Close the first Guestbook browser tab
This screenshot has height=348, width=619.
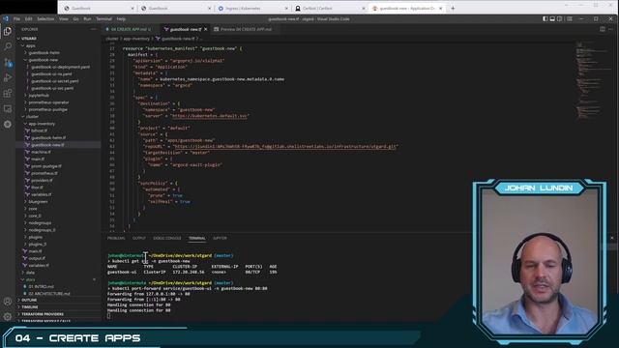pyautogui.click(x=133, y=8)
